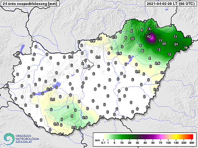Click the 24 mm station value
This screenshot has width=198, height=148.
point(176,44)
